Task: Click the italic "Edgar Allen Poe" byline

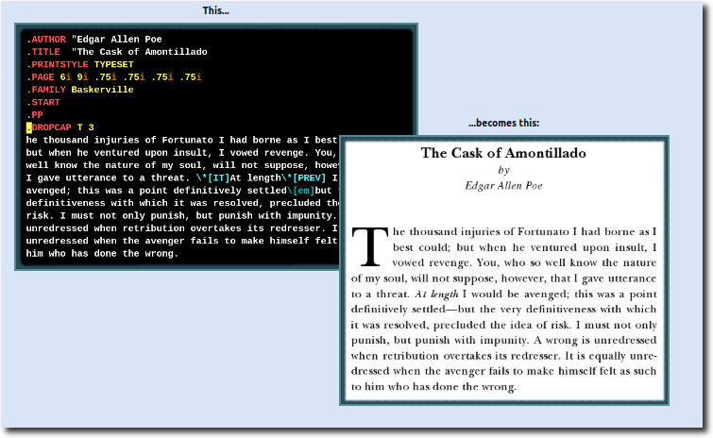Action: point(503,185)
